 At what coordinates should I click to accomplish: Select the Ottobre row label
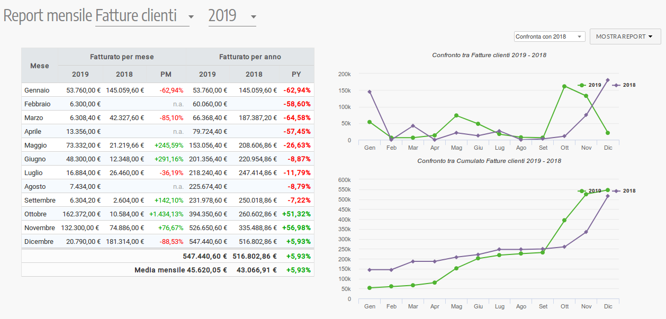pyautogui.click(x=35, y=214)
